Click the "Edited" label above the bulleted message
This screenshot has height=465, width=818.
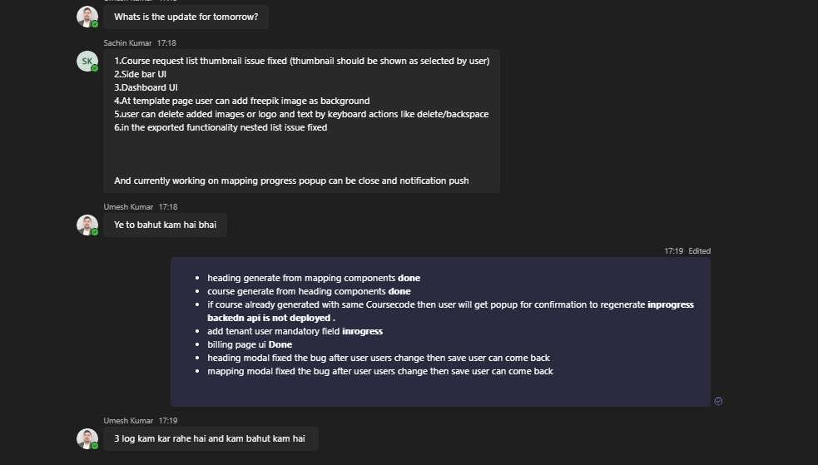[699, 251]
